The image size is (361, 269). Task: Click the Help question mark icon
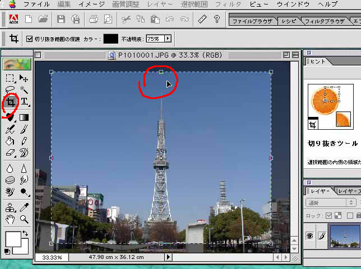pyautogui.click(x=216, y=20)
